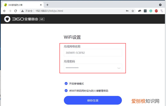Open the dark square extension icon with dots
The height and width of the screenshot is (106, 166).
(145, 11)
